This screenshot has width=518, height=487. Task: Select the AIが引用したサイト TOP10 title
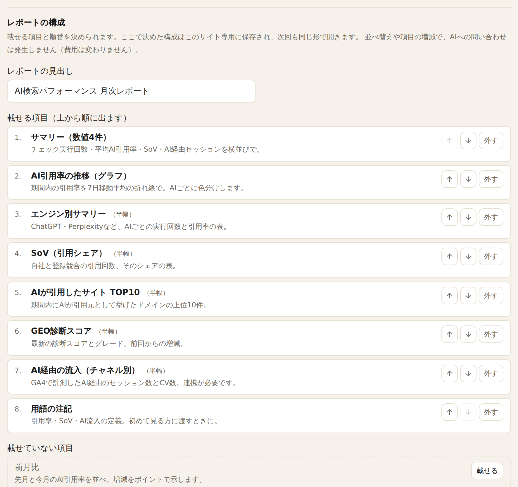[x=85, y=292]
